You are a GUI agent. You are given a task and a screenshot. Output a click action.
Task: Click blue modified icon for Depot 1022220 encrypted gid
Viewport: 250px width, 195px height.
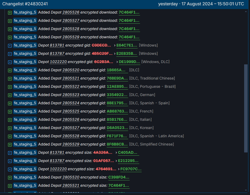click(x=10, y=62)
